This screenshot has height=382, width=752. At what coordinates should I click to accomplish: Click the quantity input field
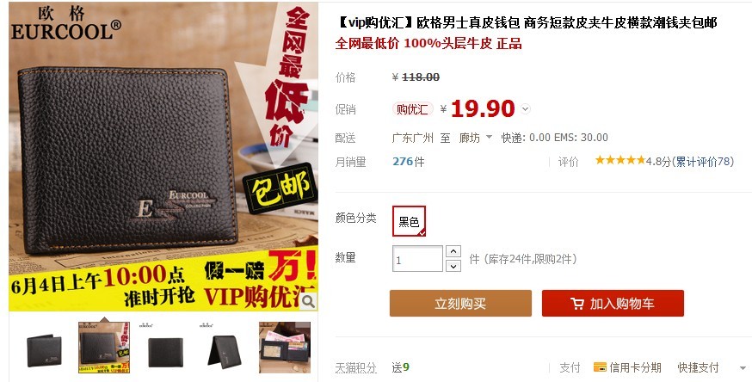(417, 259)
